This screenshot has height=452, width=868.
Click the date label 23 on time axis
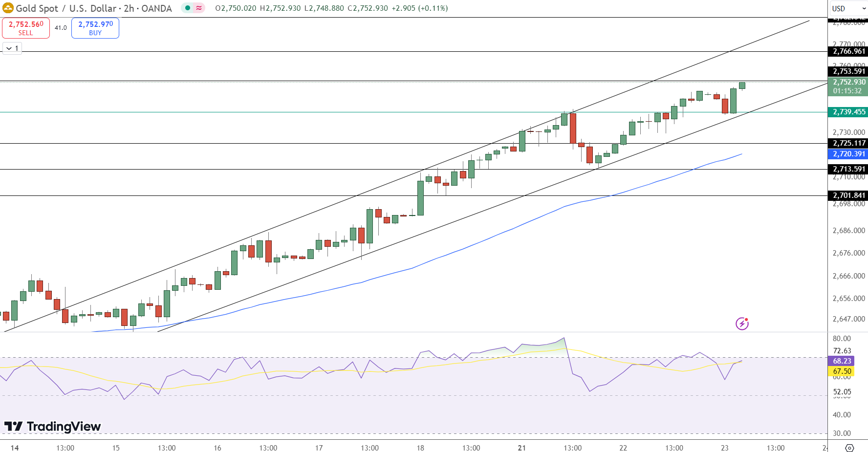(x=724, y=448)
